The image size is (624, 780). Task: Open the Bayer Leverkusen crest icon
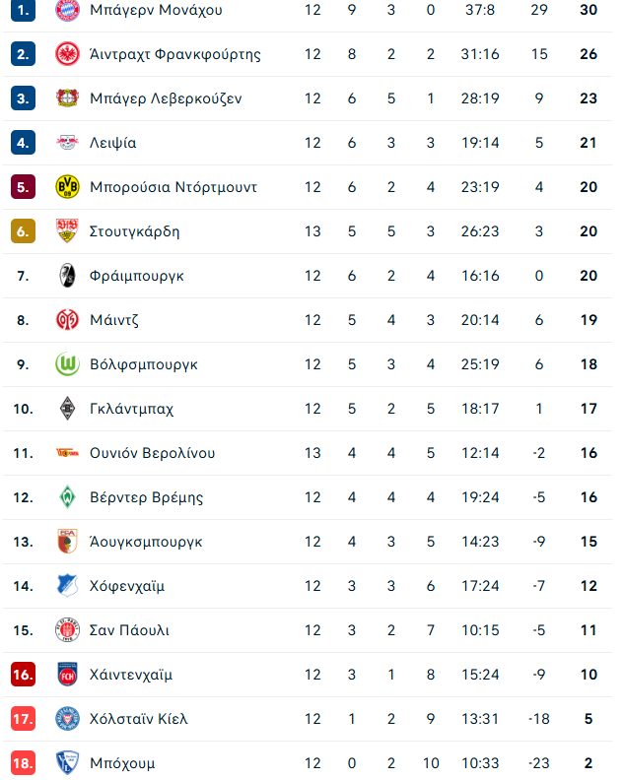[67, 98]
